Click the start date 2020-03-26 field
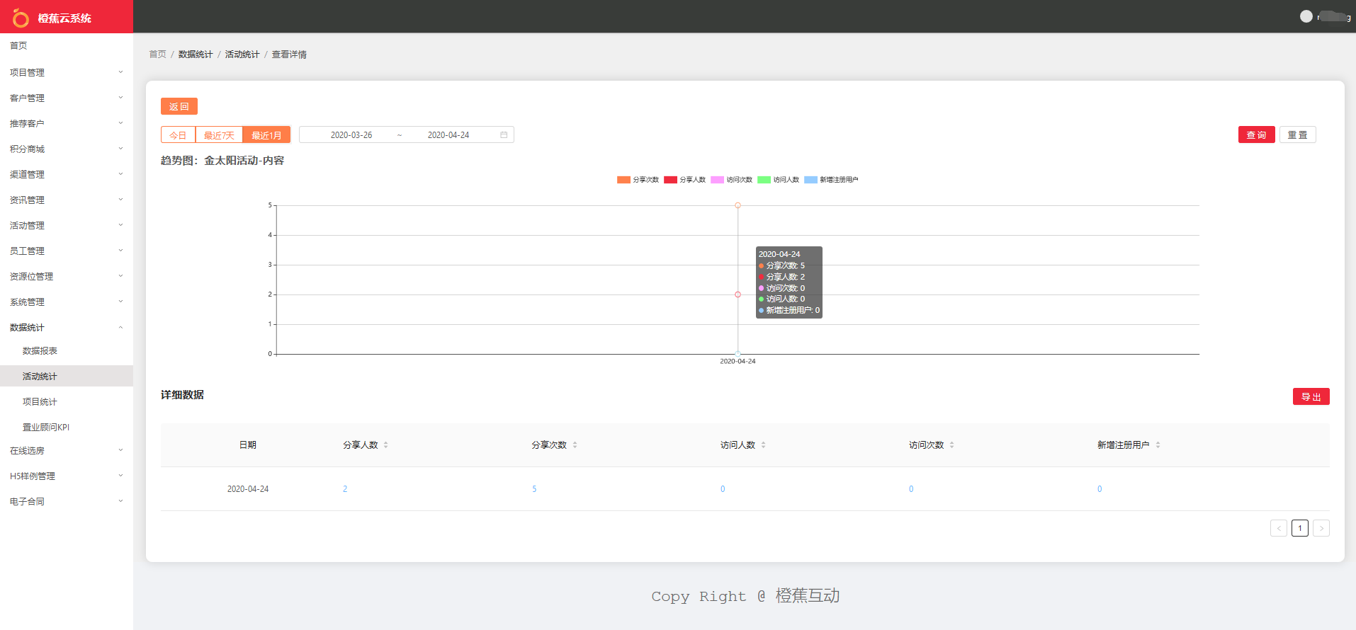 pyautogui.click(x=351, y=134)
